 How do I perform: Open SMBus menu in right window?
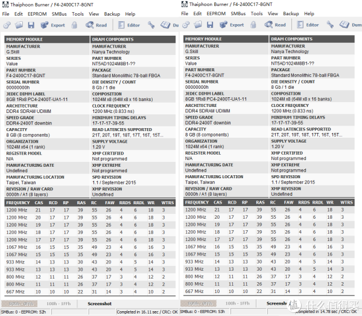[x=238, y=14]
